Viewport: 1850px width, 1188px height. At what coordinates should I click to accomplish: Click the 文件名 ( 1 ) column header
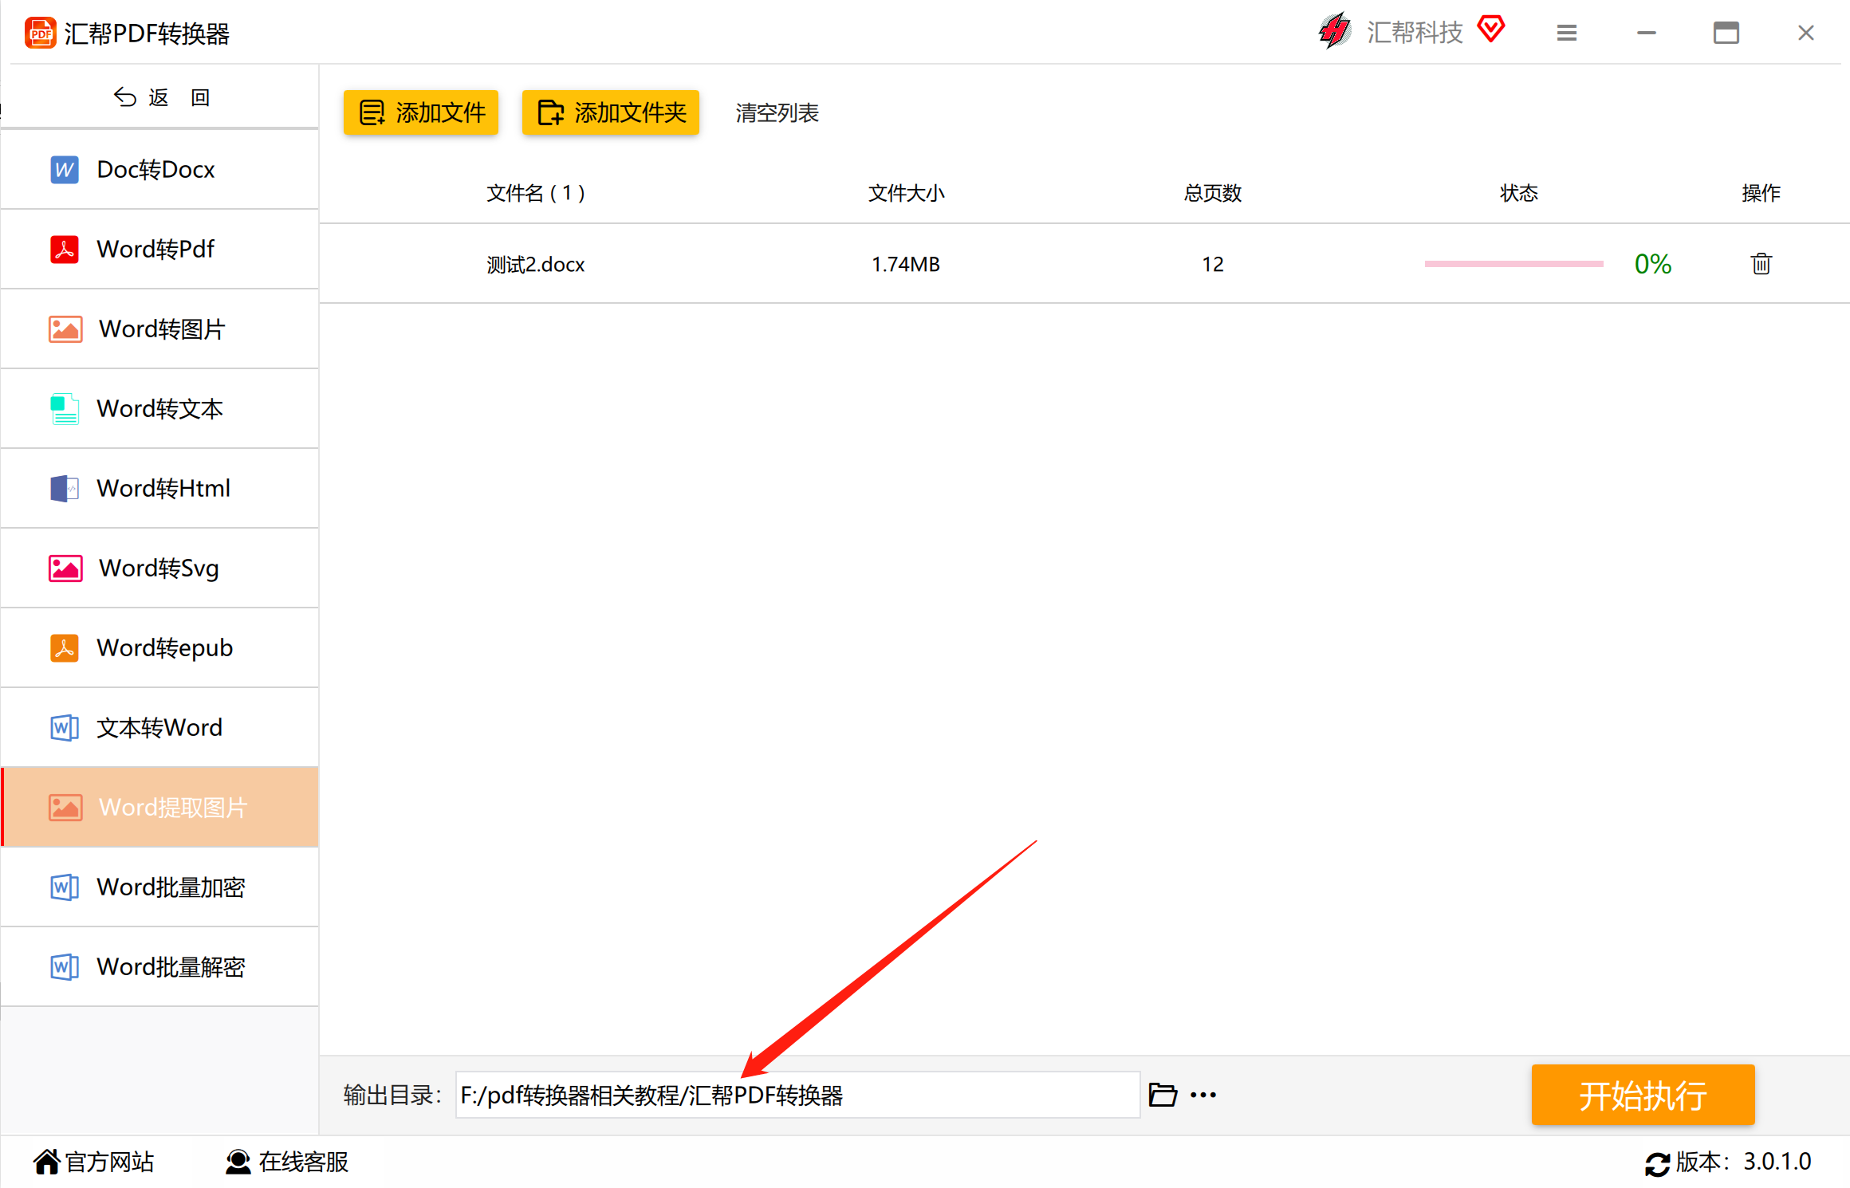coord(536,193)
